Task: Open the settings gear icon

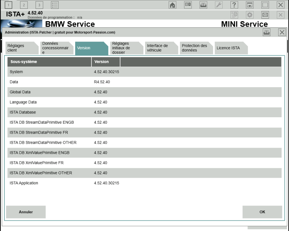Action: pyautogui.click(x=250, y=15)
